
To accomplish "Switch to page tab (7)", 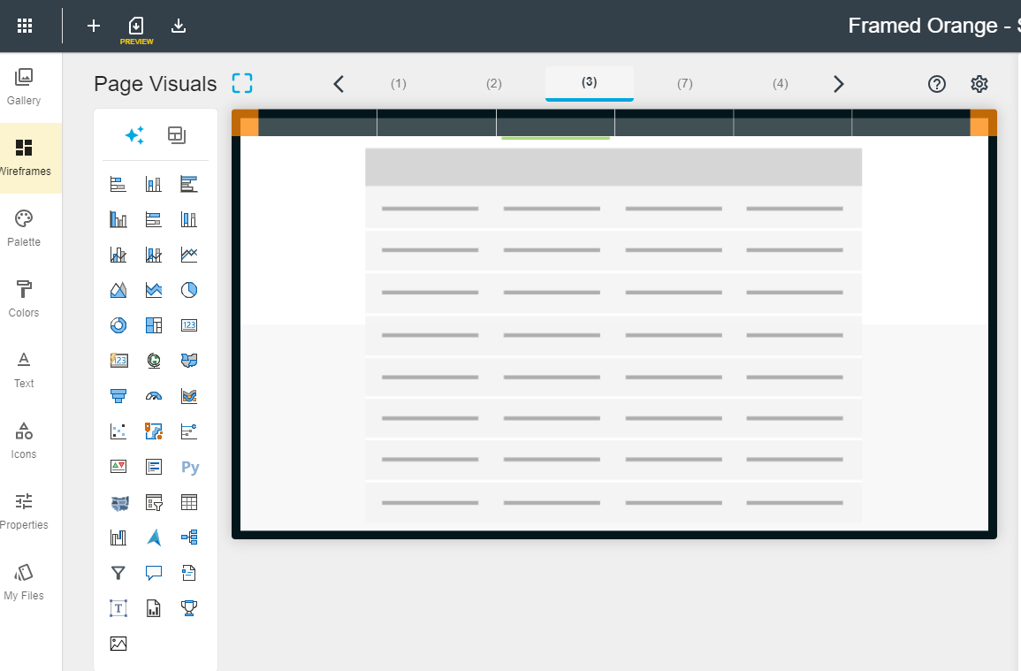I will [684, 83].
